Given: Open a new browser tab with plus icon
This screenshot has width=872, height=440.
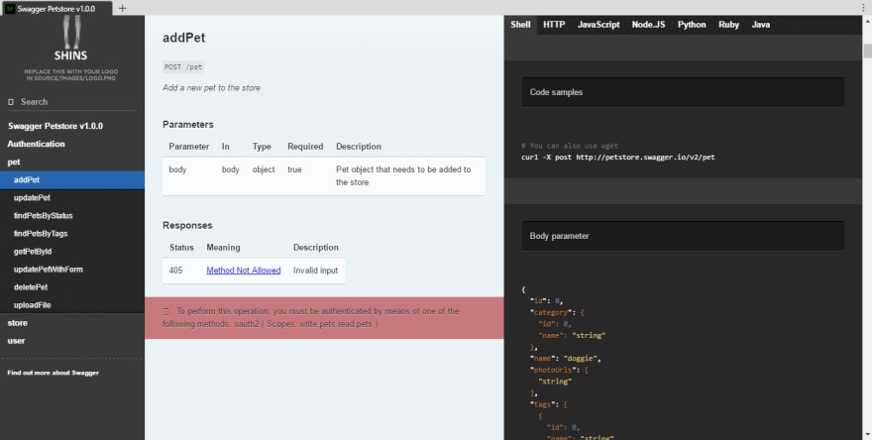Looking at the screenshot, I should coord(122,8).
